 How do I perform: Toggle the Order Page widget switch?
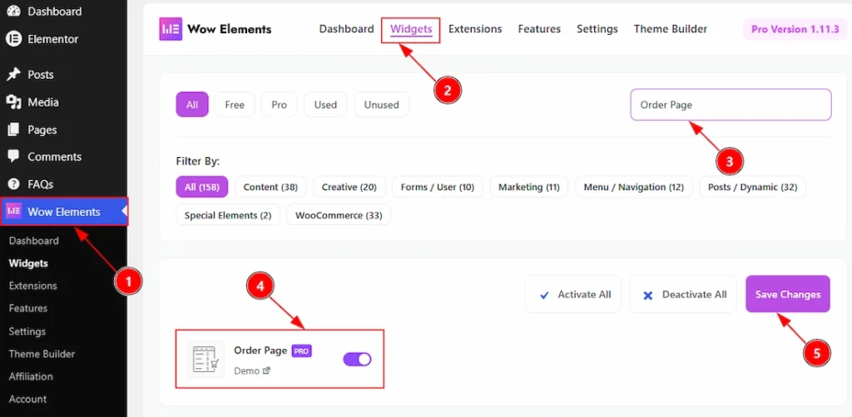(x=357, y=359)
